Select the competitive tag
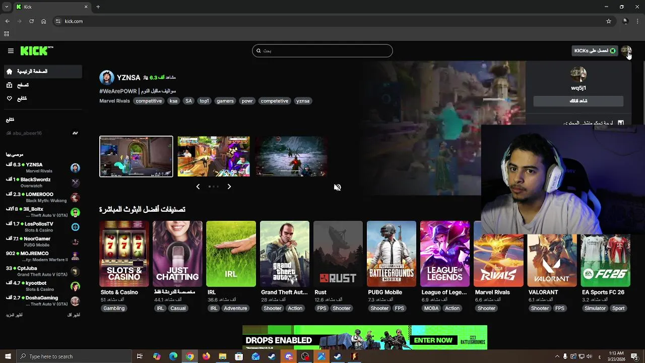Viewport: 645px width, 363px height. pyautogui.click(x=149, y=101)
